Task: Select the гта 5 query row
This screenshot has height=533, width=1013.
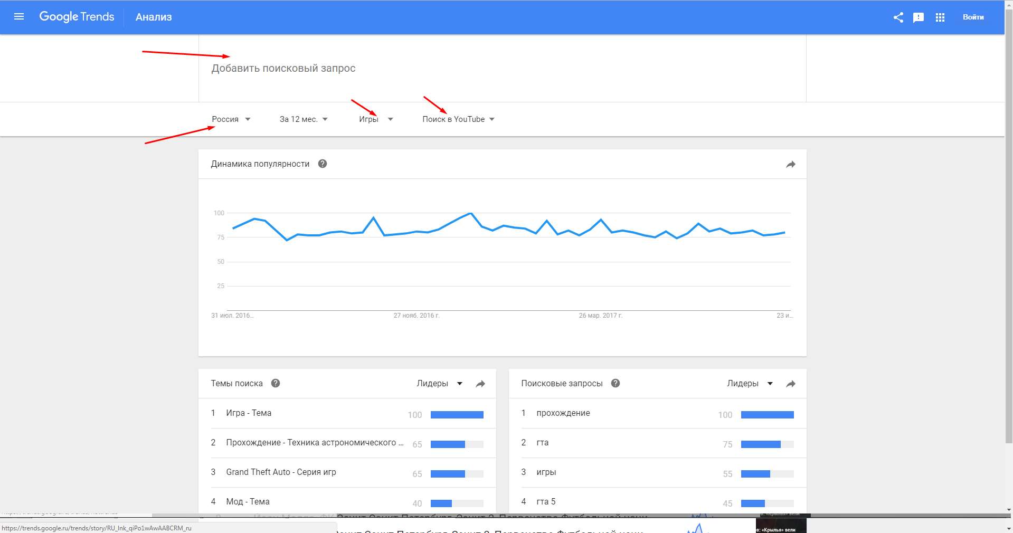Action: (657, 501)
